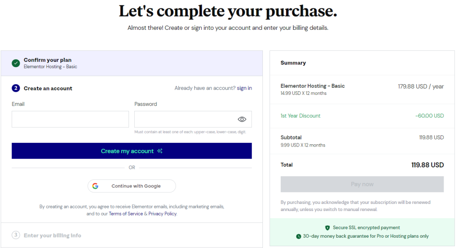Viewport: 457px width, 248px height.
Task: Click the step 3 circle badge
Action: (16, 235)
